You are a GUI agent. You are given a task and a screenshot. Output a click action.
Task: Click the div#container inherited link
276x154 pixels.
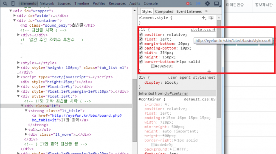click(176, 93)
